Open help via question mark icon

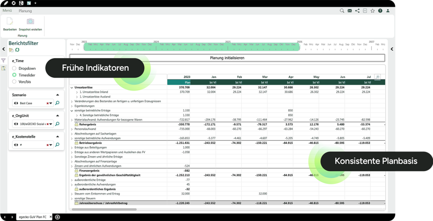[x=380, y=11]
